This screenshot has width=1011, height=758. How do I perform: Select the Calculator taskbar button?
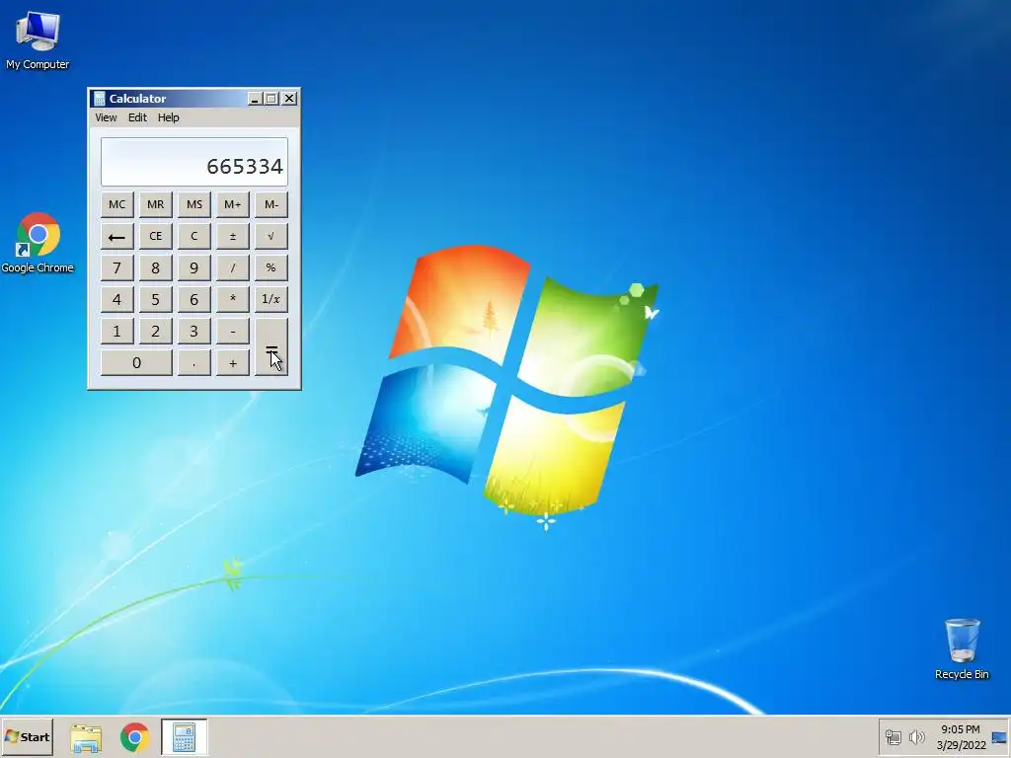(185, 737)
